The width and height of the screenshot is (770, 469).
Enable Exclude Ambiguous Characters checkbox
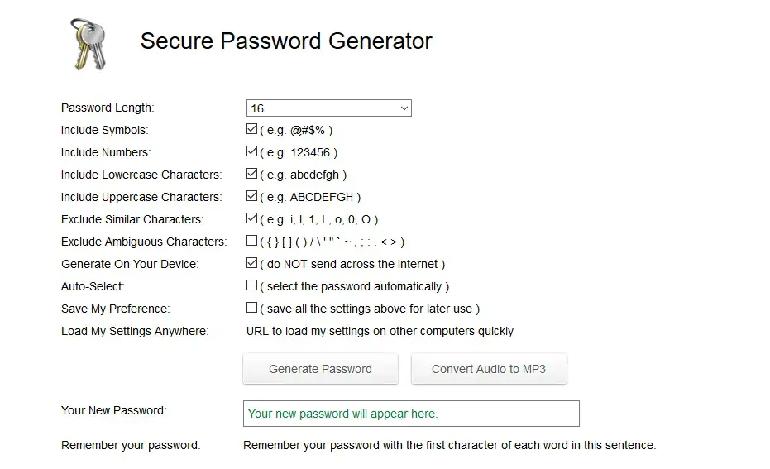251,242
